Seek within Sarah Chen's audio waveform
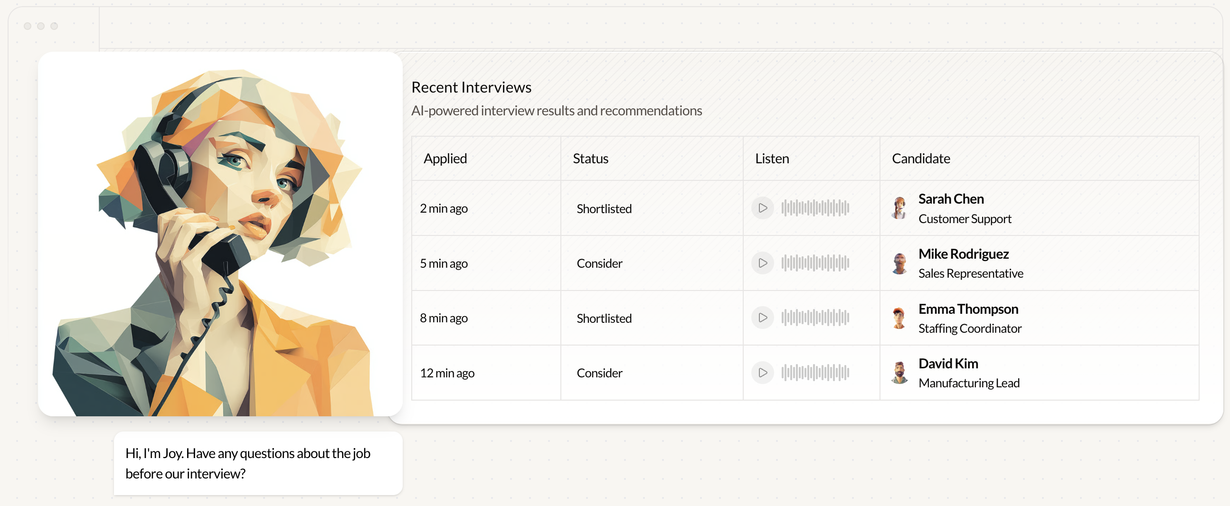This screenshot has width=1230, height=506. coord(815,208)
